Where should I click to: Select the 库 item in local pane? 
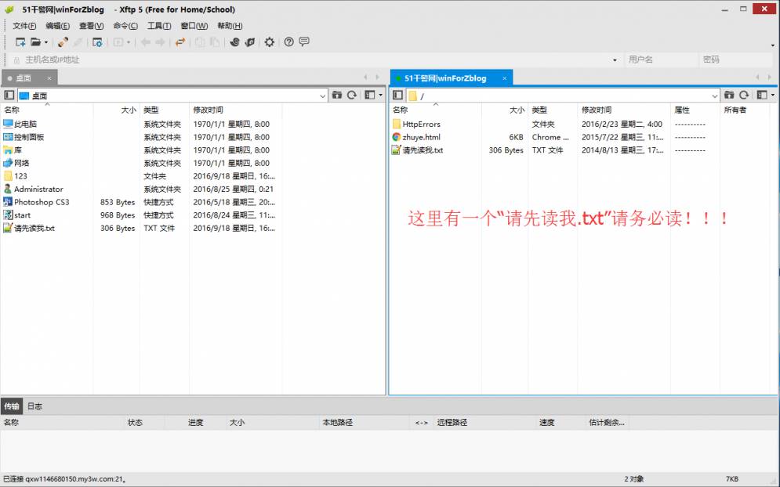click(x=13, y=150)
